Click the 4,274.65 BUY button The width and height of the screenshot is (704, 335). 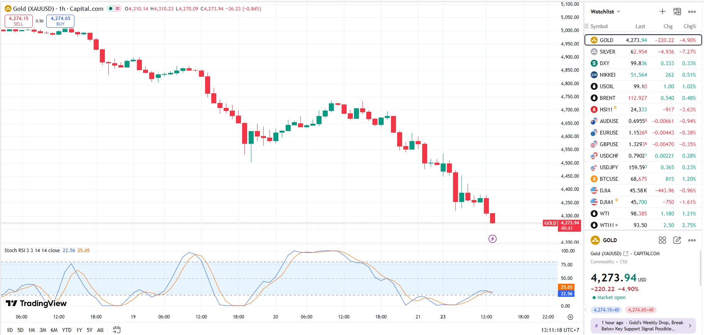60,21
